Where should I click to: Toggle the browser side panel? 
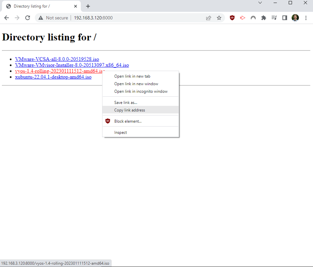[x=285, y=18]
